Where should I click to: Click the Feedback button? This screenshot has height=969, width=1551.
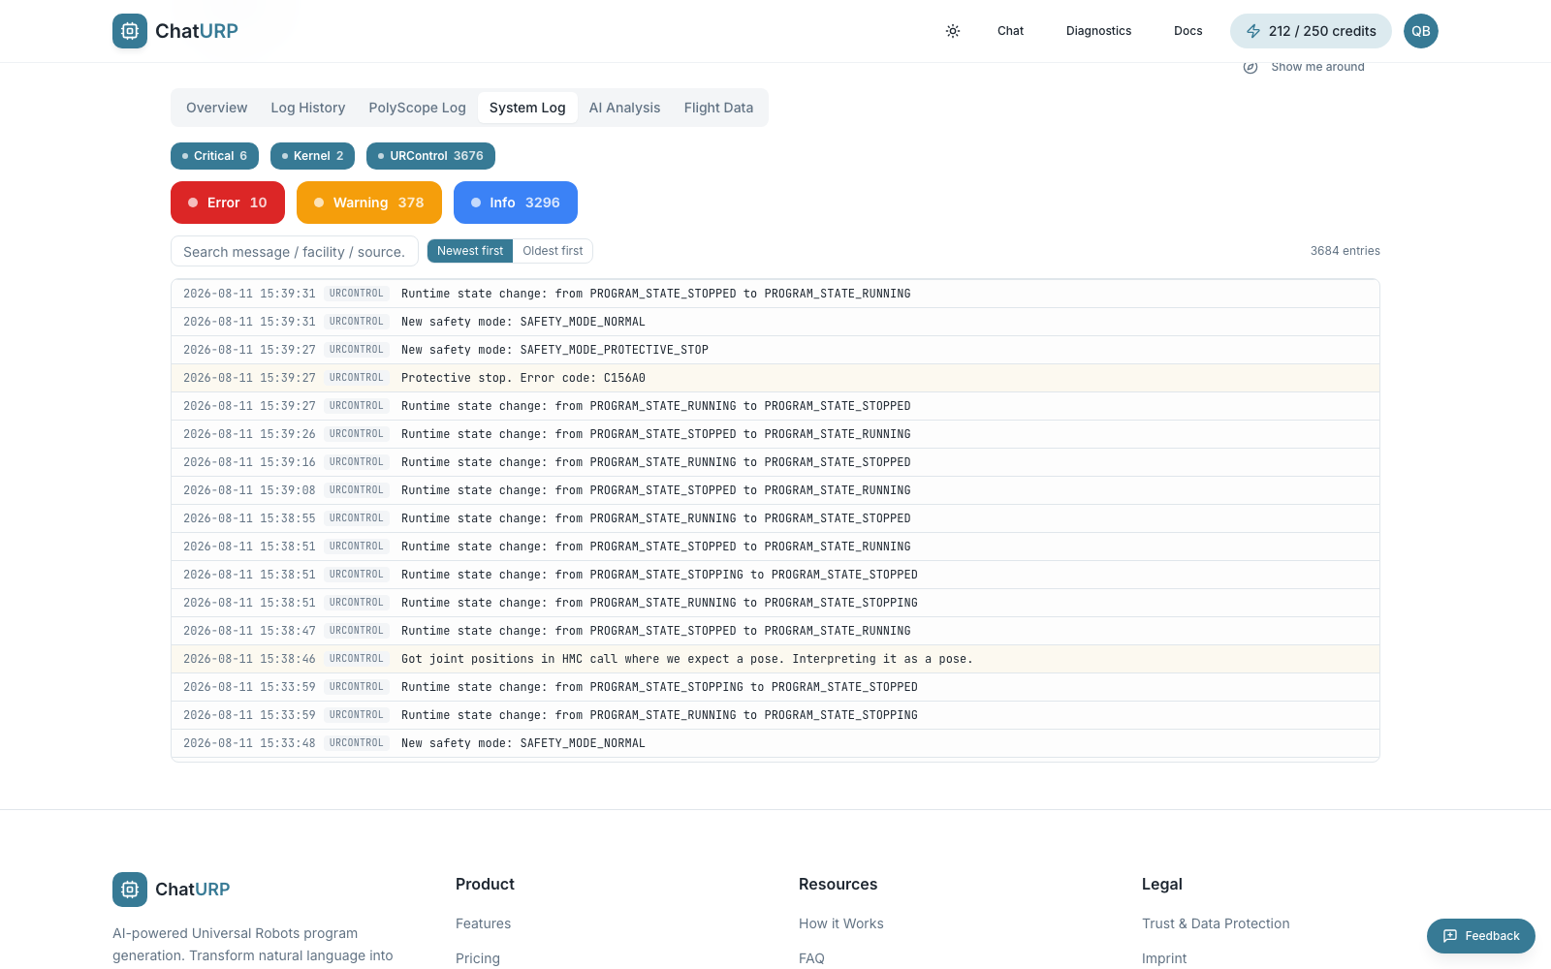(x=1481, y=936)
